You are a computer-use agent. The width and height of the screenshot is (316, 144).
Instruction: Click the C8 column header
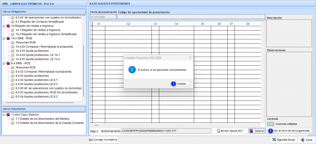coord(247,24)
